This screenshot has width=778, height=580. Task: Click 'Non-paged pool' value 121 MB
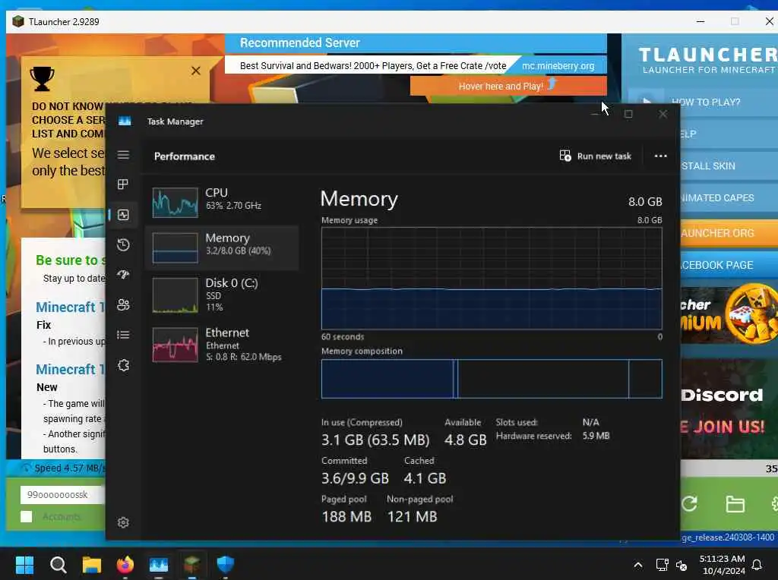point(412,516)
